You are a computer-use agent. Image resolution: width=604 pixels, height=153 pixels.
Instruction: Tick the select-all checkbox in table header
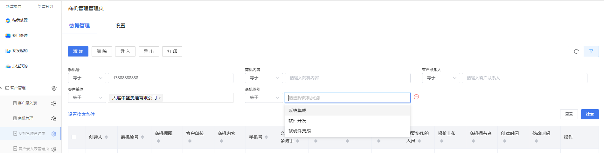[x=74, y=137]
